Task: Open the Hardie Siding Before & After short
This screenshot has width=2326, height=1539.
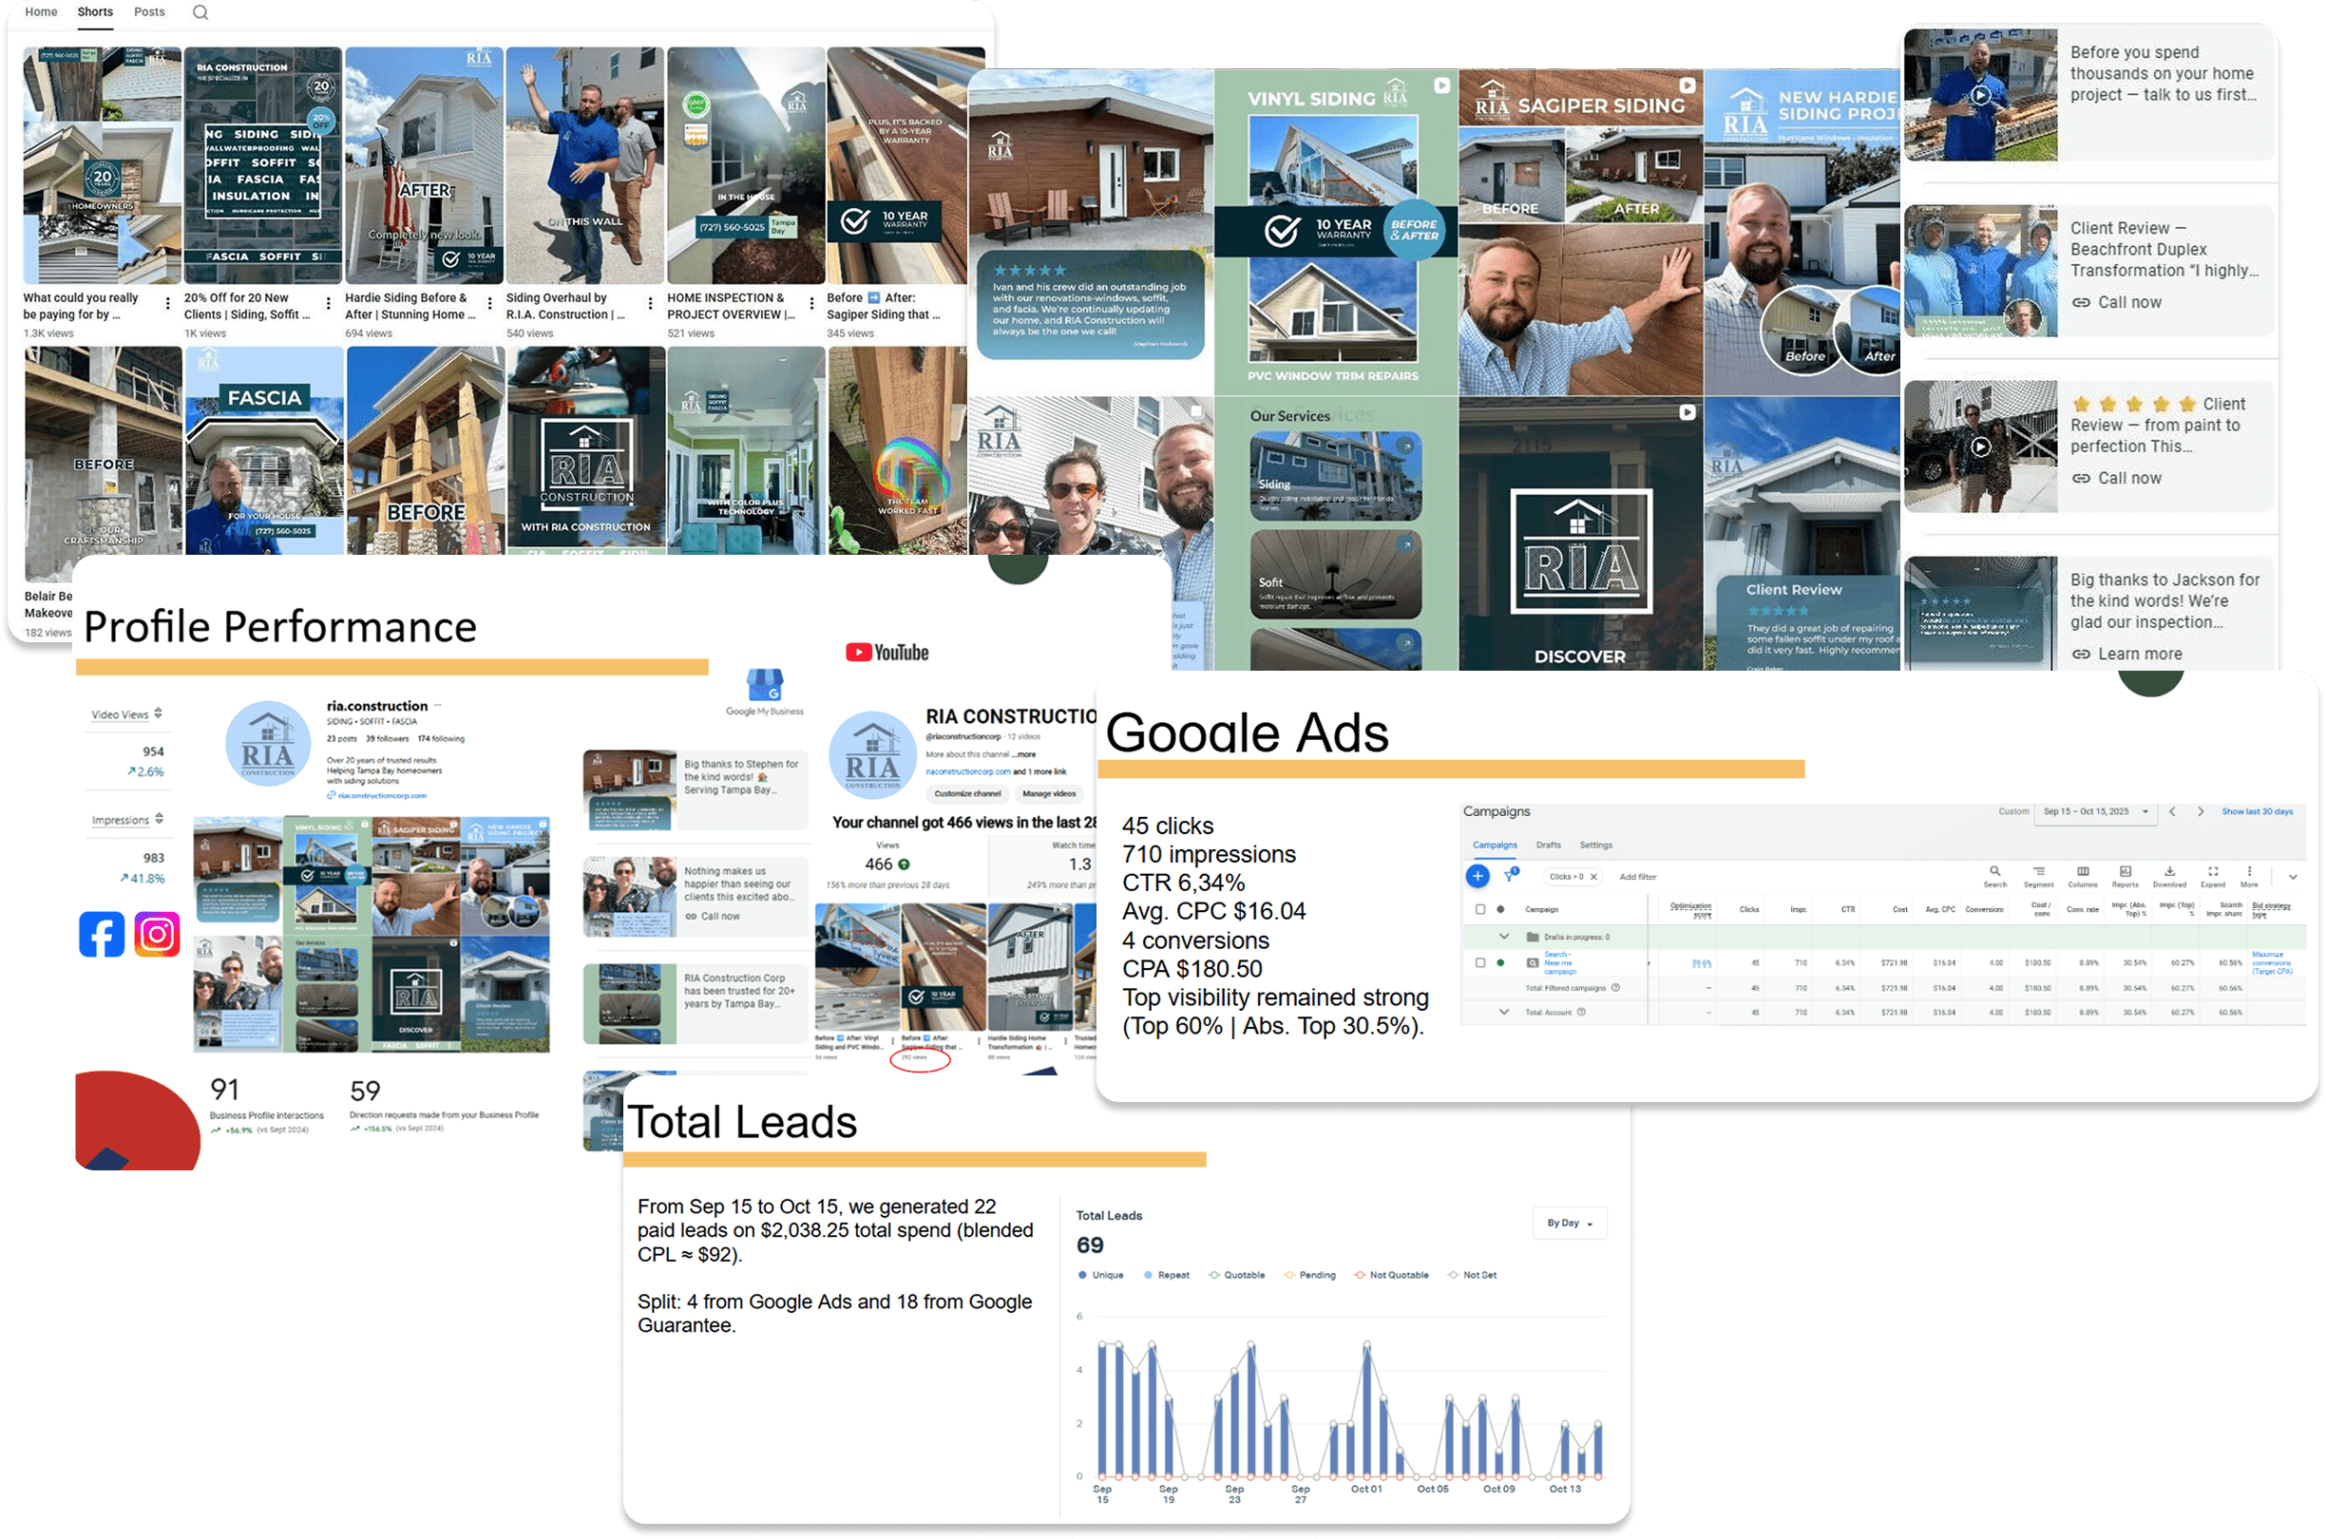Action: click(x=424, y=167)
